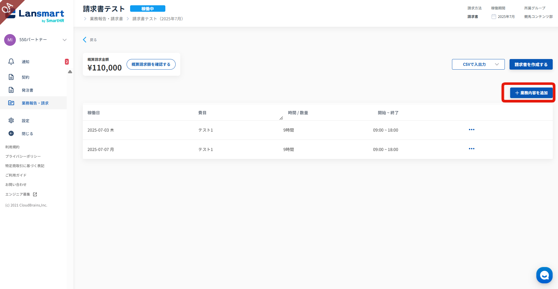Open settings via the gear icon
Screen dimensions: 558x289
(x=11, y=121)
